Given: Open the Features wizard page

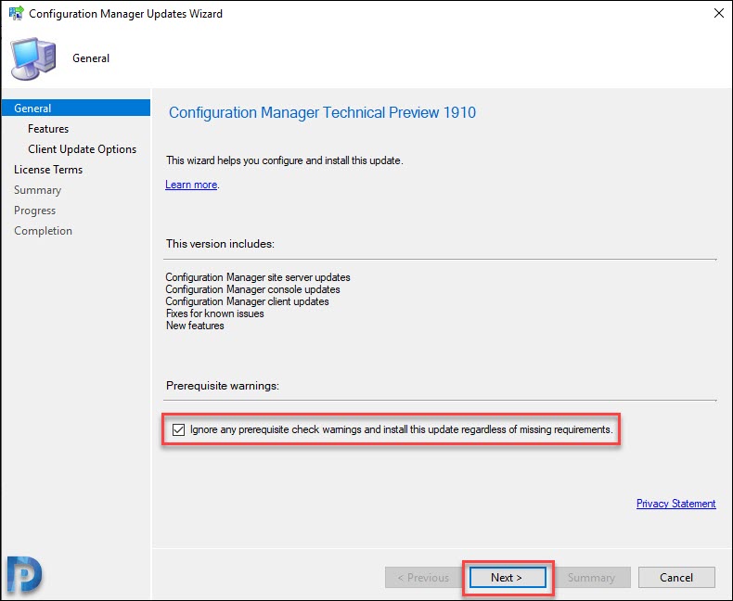Looking at the screenshot, I should pos(48,129).
